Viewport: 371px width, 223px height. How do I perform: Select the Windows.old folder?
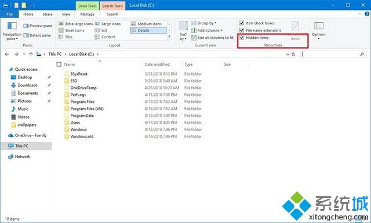pyautogui.click(x=82, y=136)
